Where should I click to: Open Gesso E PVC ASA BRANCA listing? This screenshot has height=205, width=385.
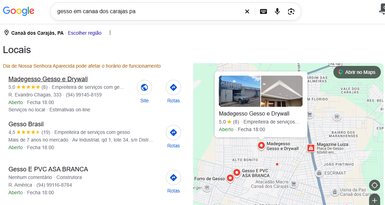point(48,169)
